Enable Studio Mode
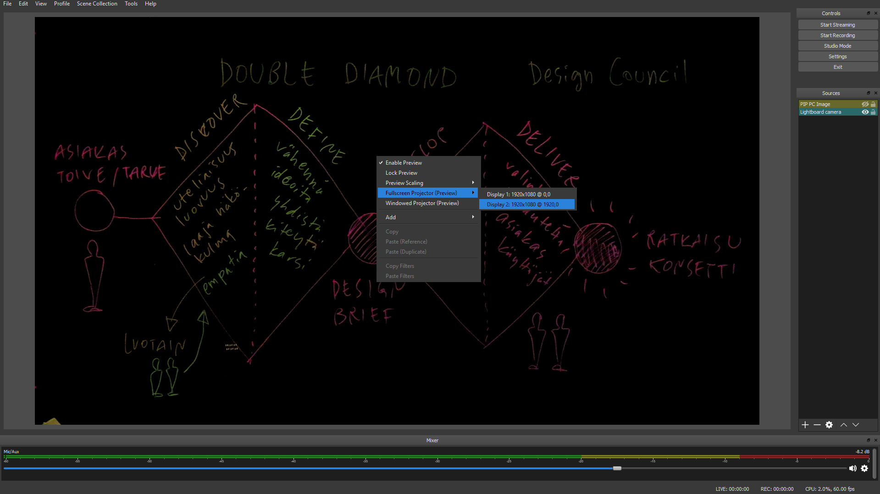This screenshot has width=880, height=494. (x=838, y=46)
